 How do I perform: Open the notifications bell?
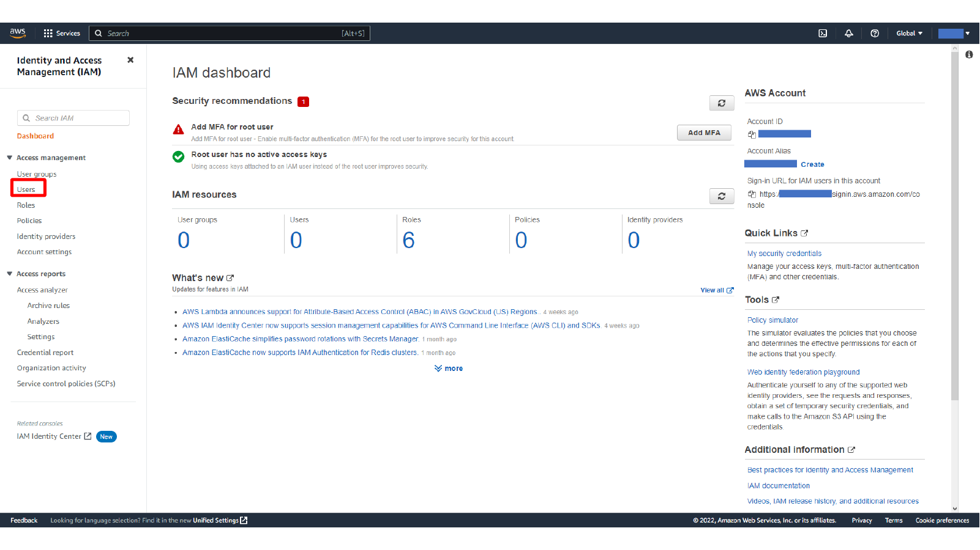tap(849, 34)
